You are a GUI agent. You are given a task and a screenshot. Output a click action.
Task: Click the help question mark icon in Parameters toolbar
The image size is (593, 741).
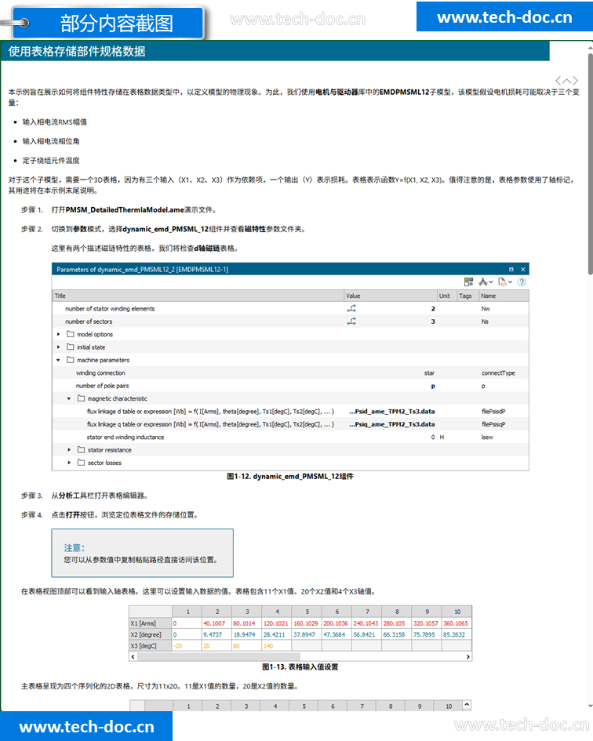[x=522, y=282]
